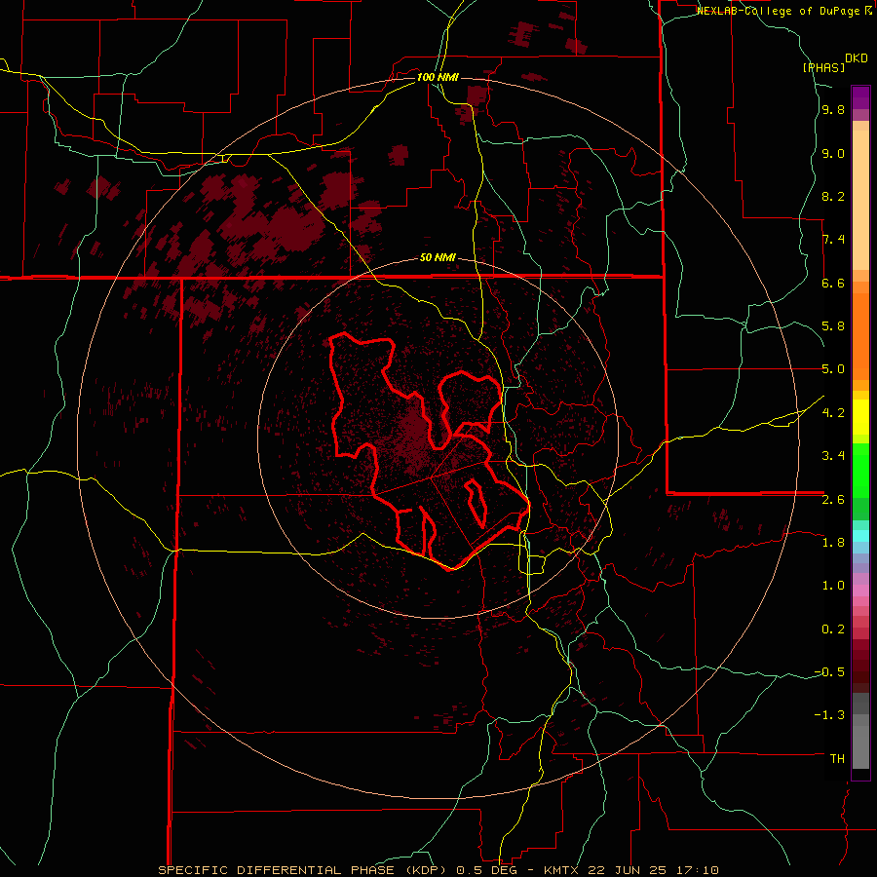The height and width of the screenshot is (877, 877).
Task: Click the yellow band of the color bar
Action: click(x=860, y=417)
